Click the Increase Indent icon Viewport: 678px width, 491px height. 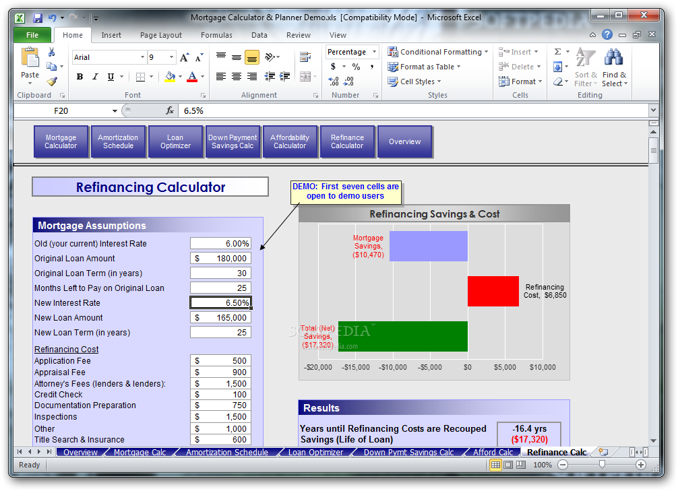(284, 77)
